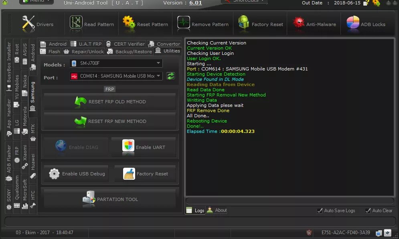Open the Anti-Malware tool

(314, 24)
